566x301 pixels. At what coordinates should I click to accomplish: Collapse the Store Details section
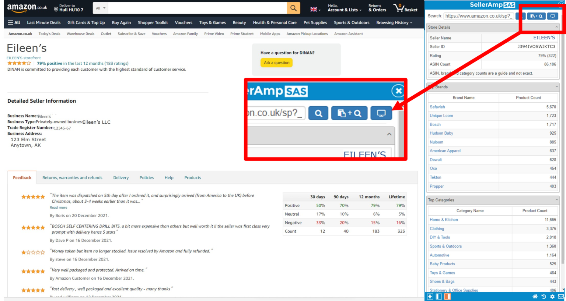click(x=556, y=27)
